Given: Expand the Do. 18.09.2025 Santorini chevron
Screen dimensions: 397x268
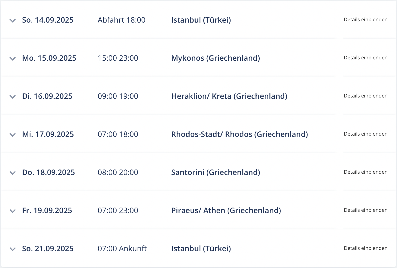Looking at the screenshot, I should pyautogui.click(x=13, y=173).
